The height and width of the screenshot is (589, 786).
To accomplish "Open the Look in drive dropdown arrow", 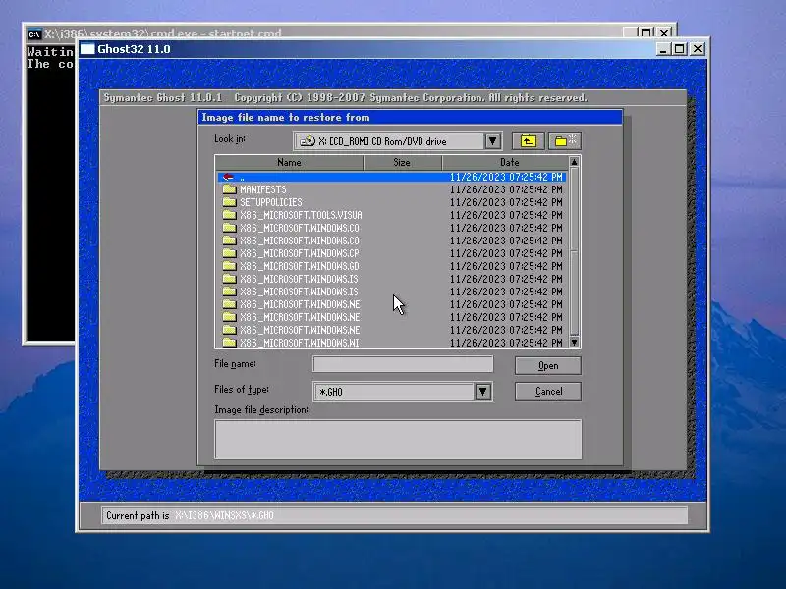I will click(493, 141).
